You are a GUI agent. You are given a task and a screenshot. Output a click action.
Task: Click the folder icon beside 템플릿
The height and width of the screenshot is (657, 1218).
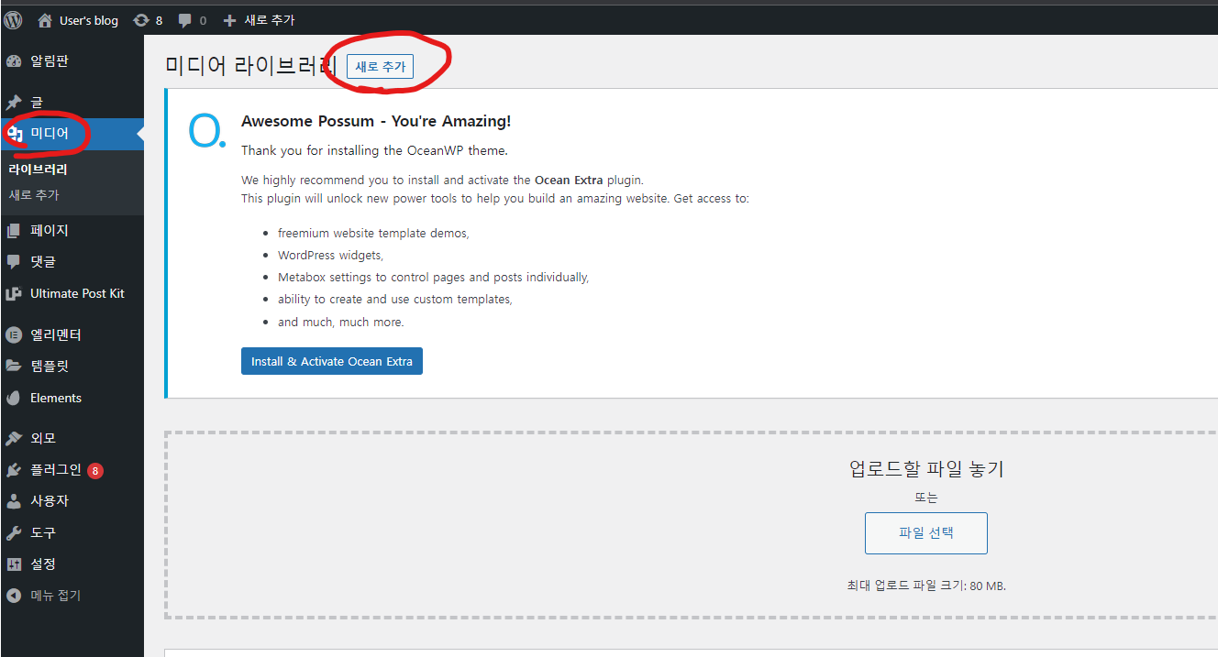click(x=14, y=366)
